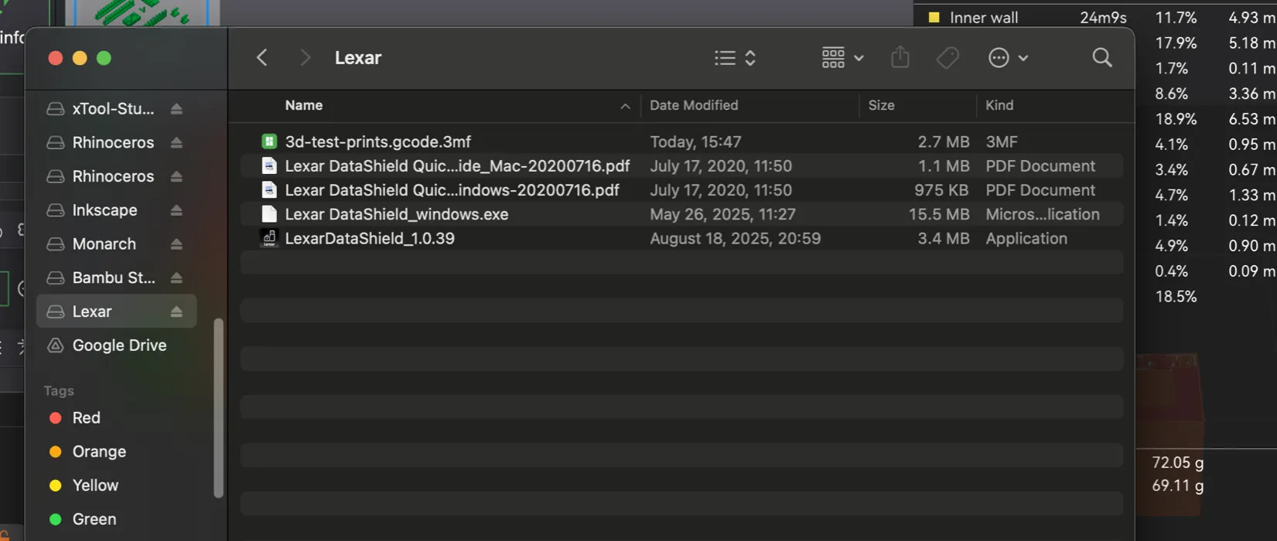Open Google Drive in sidebar

click(119, 345)
